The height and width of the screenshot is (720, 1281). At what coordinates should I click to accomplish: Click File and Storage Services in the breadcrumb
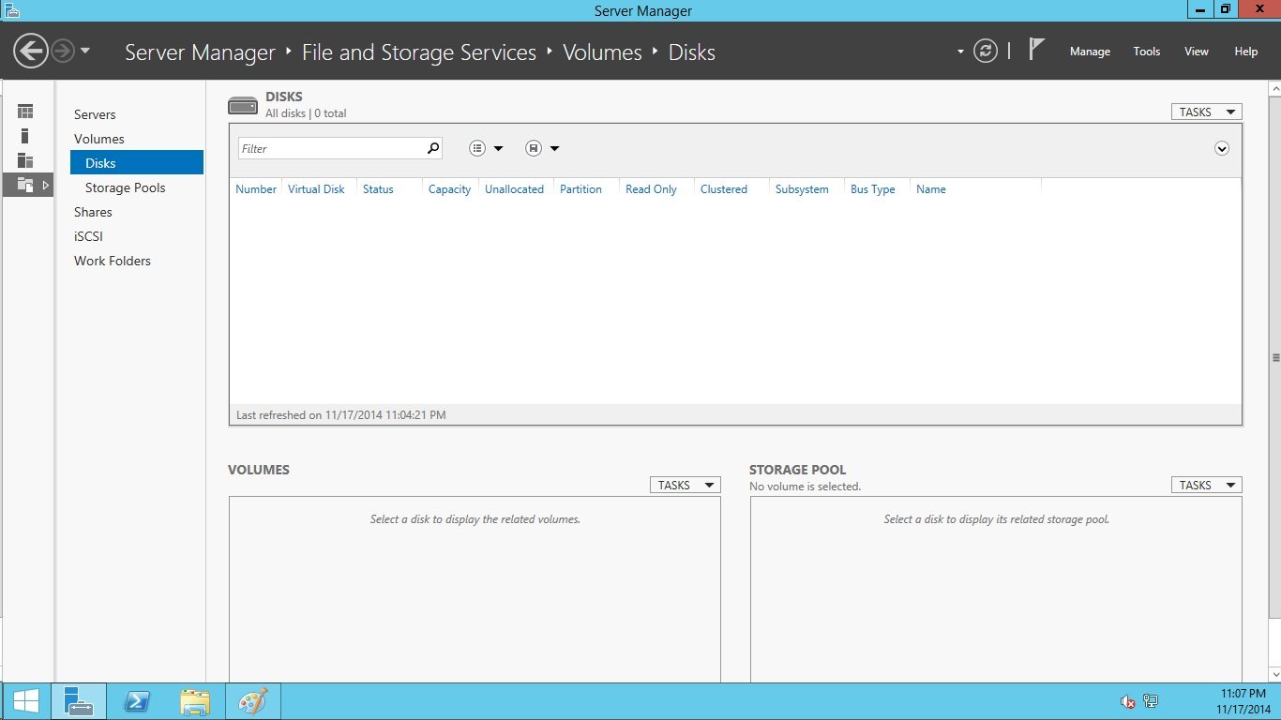pos(419,52)
